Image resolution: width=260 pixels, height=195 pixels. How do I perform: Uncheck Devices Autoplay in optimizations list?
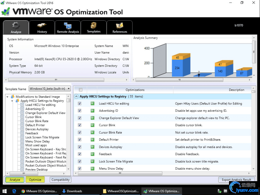click(80, 147)
